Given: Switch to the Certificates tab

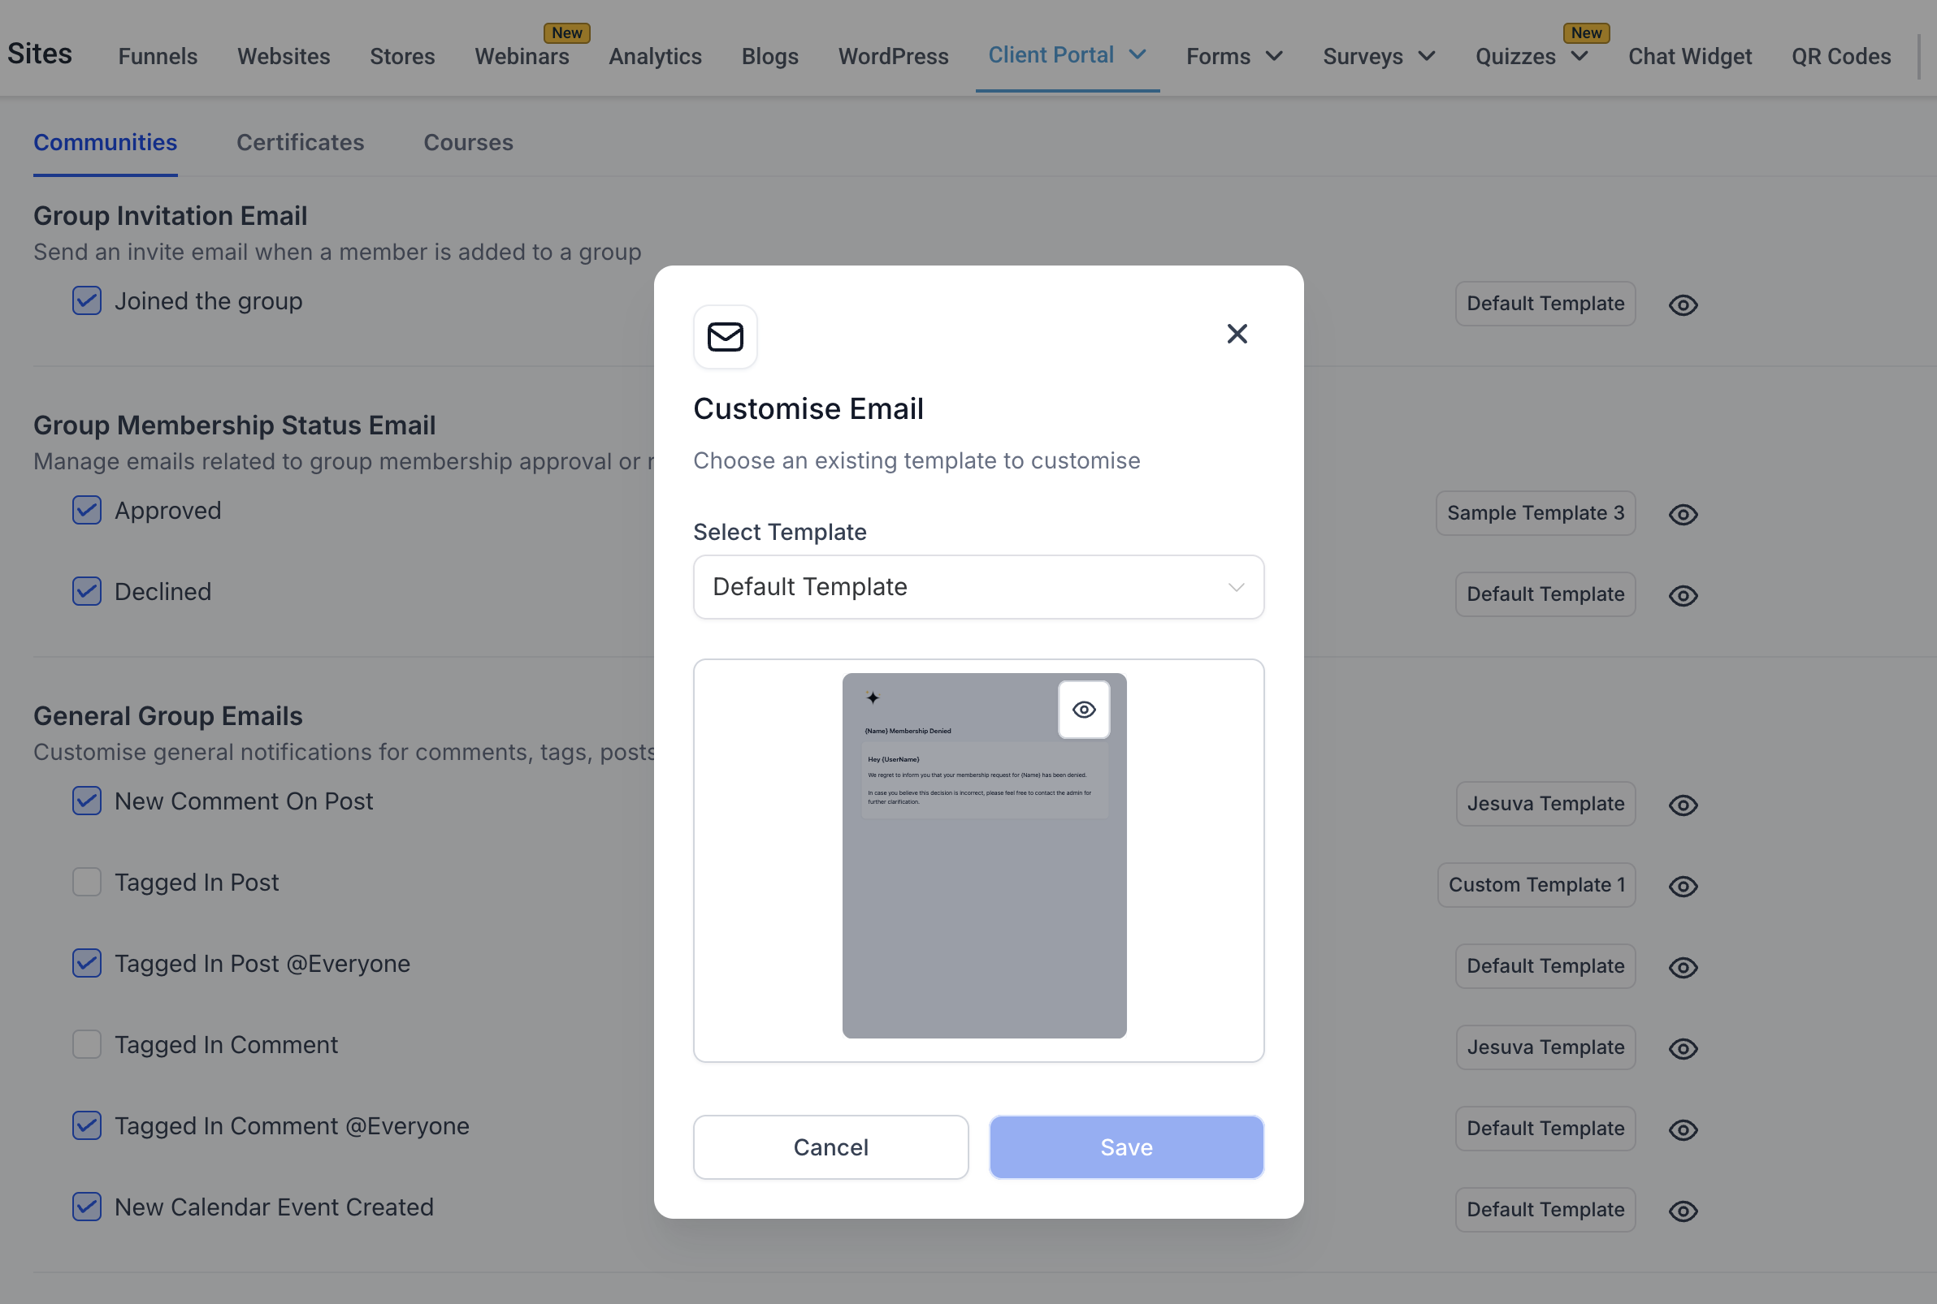Looking at the screenshot, I should tap(300, 142).
